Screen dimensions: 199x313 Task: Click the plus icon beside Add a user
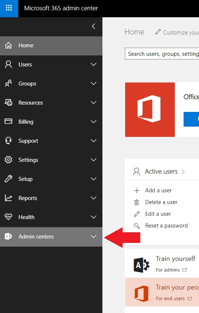point(137,191)
